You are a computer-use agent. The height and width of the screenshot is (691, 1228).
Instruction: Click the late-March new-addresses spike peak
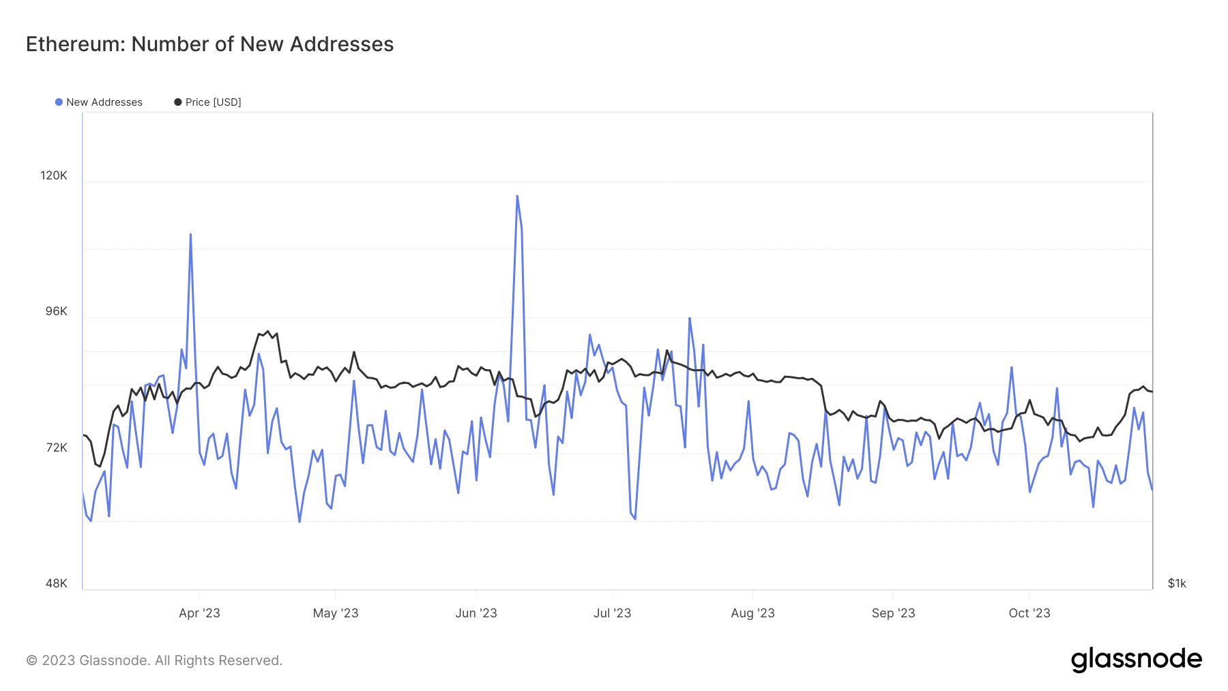tap(190, 234)
